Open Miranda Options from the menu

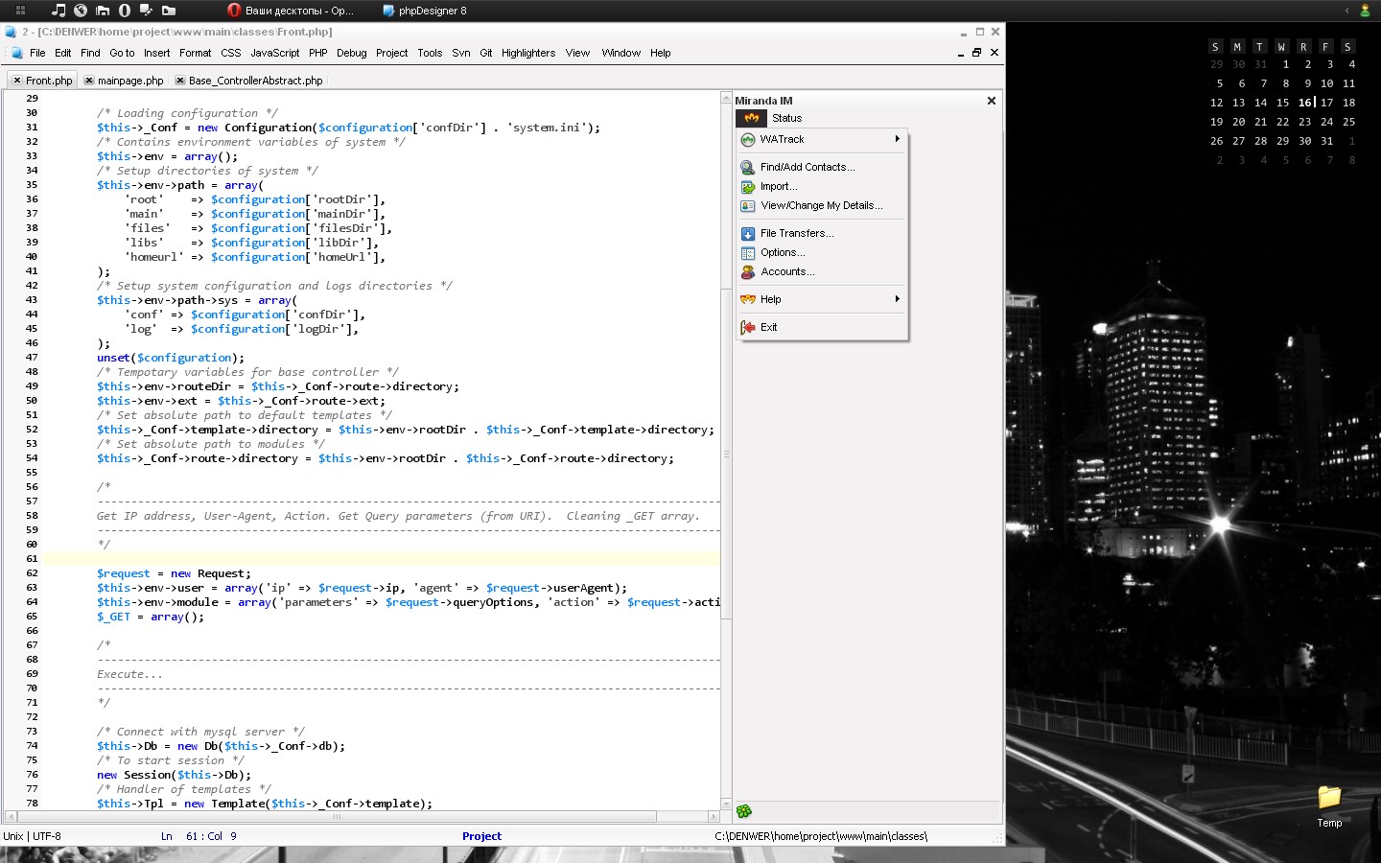tap(783, 252)
